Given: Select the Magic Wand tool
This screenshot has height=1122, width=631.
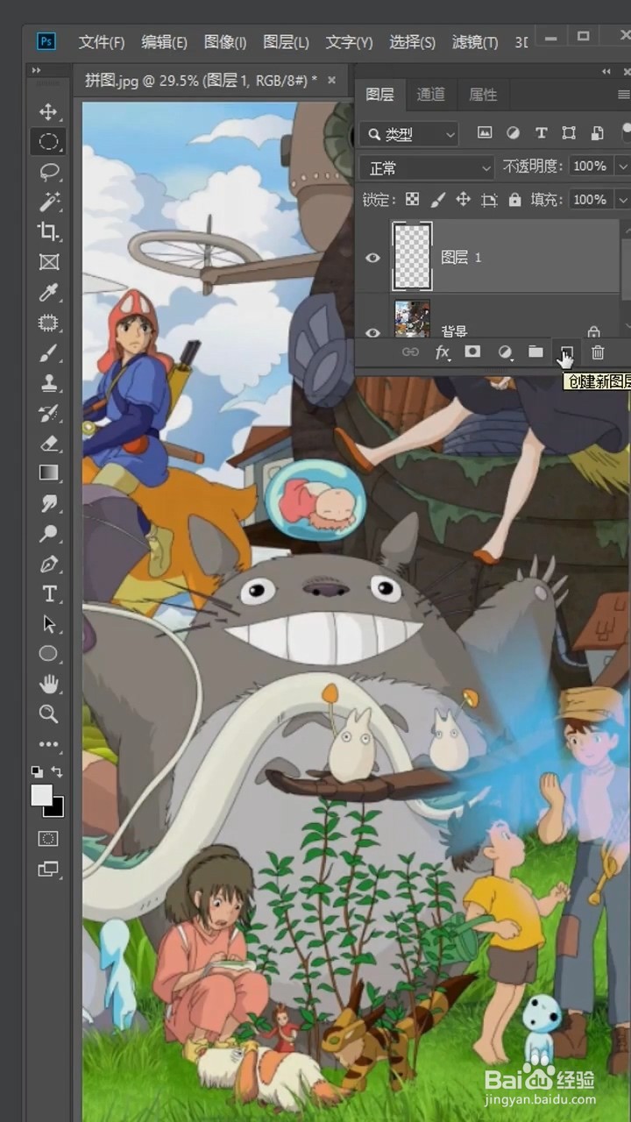Looking at the screenshot, I should (48, 202).
